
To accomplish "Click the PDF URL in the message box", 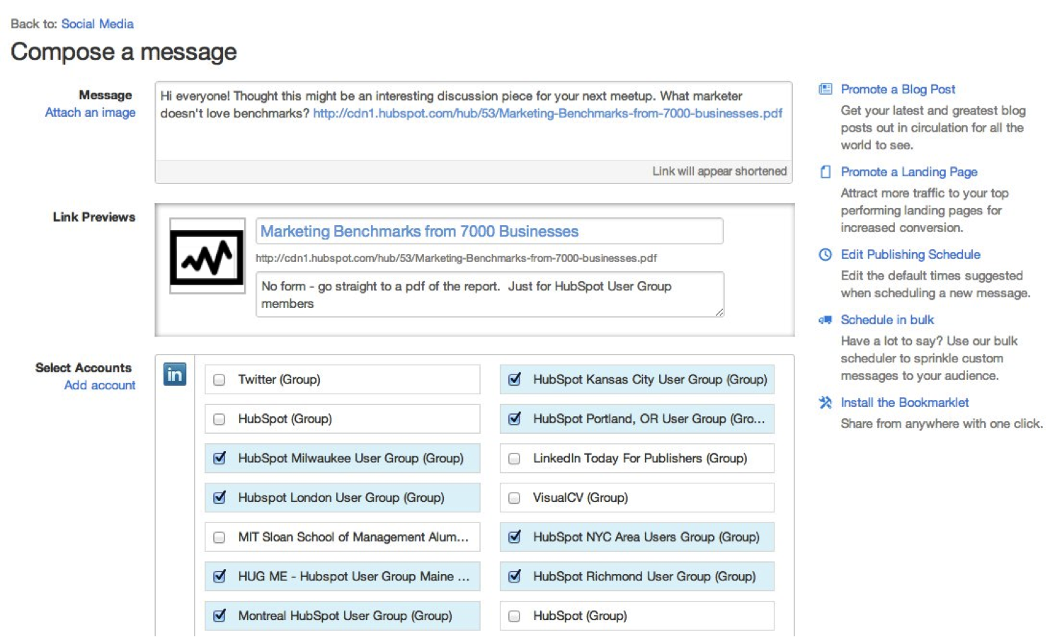I will pyautogui.click(x=547, y=113).
